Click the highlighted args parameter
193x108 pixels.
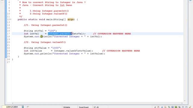click(71, 19)
